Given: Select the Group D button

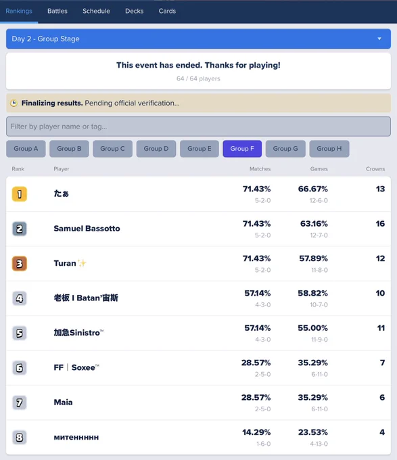Looking at the screenshot, I should (156, 149).
